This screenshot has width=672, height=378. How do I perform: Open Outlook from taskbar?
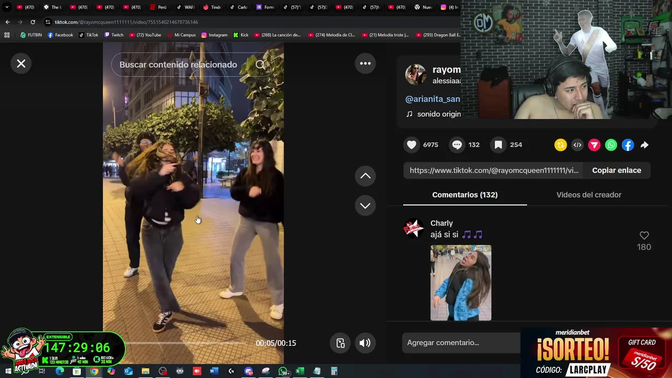pyautogui.click(x=128, y=371)
